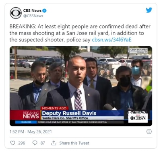Click the tweet body text
Screen dimensions: 161x152
point(80,33)
